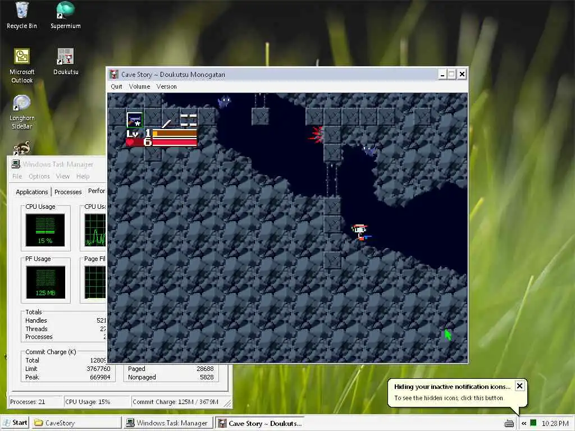
Task: Close the notification icons balloon tip
Action: click(x=519, y=386)
